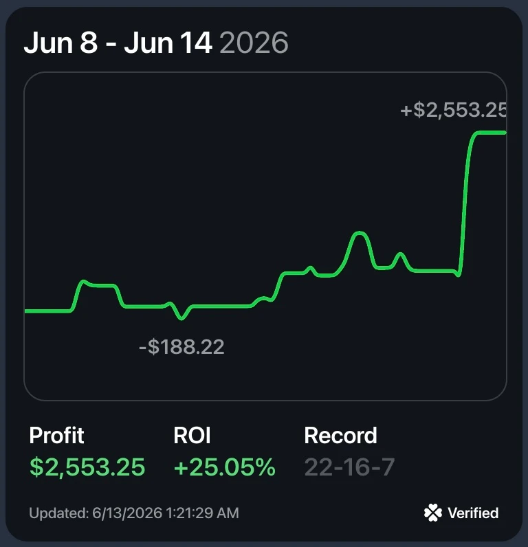Select the Jun 8 - Jun 14 date range heading
Image resolution: width=528 pixels, height=547 pixels.
pyautogui.click(x=118, y=43)
